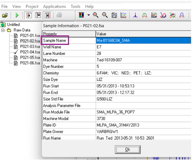Click the Open Data folder icon
Viewport: 192px width, 161px height.
coord(5,15)
